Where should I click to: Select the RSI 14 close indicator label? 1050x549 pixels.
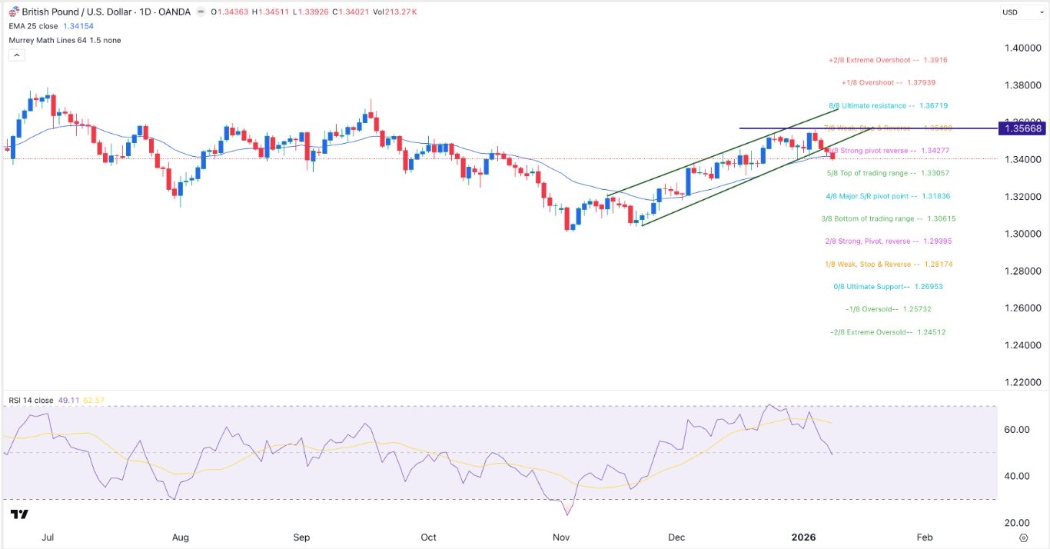pos(32,400)
